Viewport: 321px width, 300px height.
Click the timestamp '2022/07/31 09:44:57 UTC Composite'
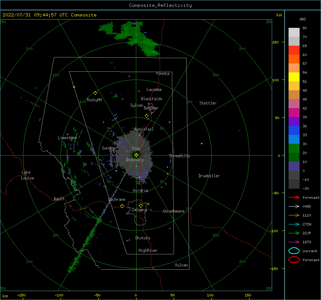coord(49,15)
